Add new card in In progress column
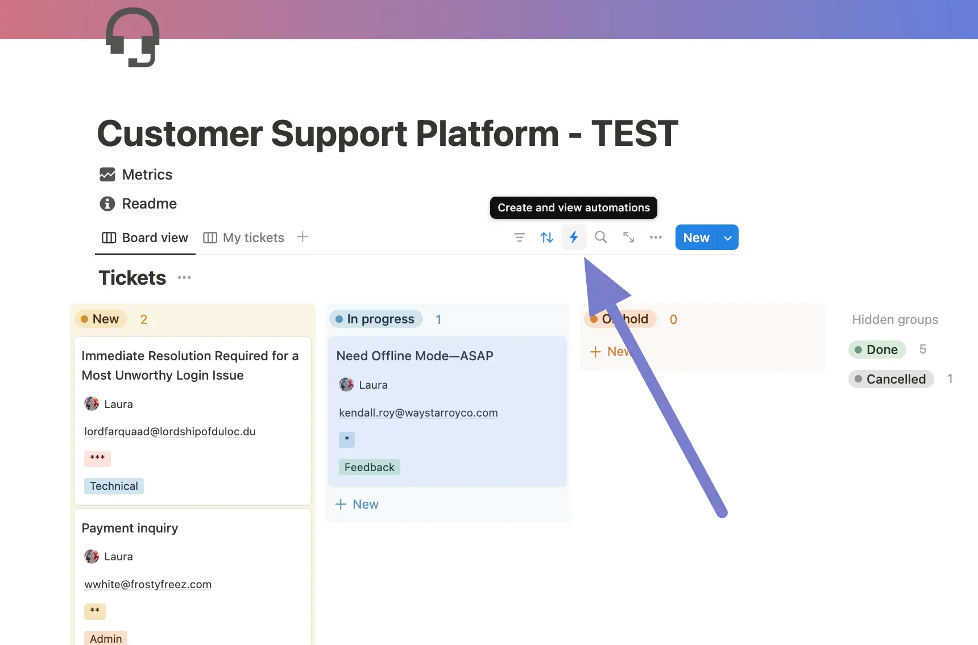Image resolution: width=978 pixels, height=645 pixels. pos(357,504)
